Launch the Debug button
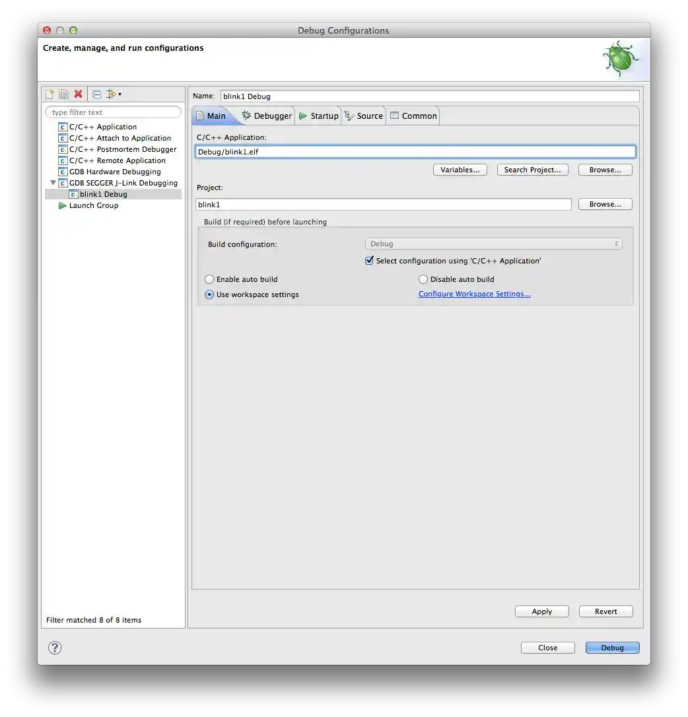This screenshot has height=717, width=688. (x=613, y=648)
